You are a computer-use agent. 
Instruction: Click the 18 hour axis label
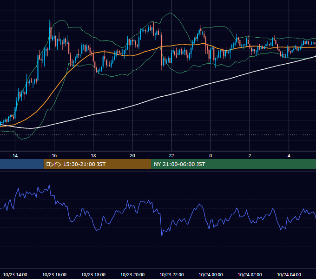coord(93,156)
